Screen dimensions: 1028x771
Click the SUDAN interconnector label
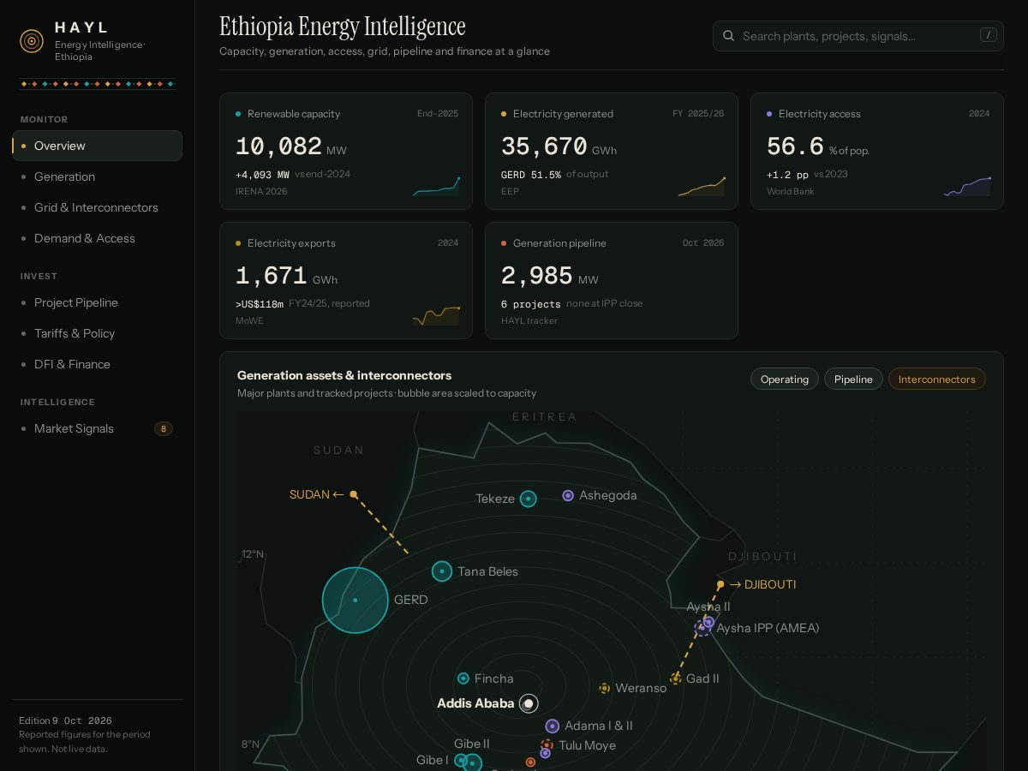(317, 494)
